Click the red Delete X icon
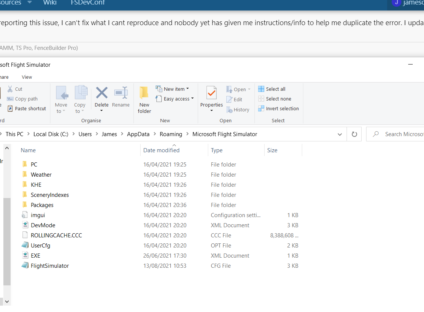 coord(101,93)
